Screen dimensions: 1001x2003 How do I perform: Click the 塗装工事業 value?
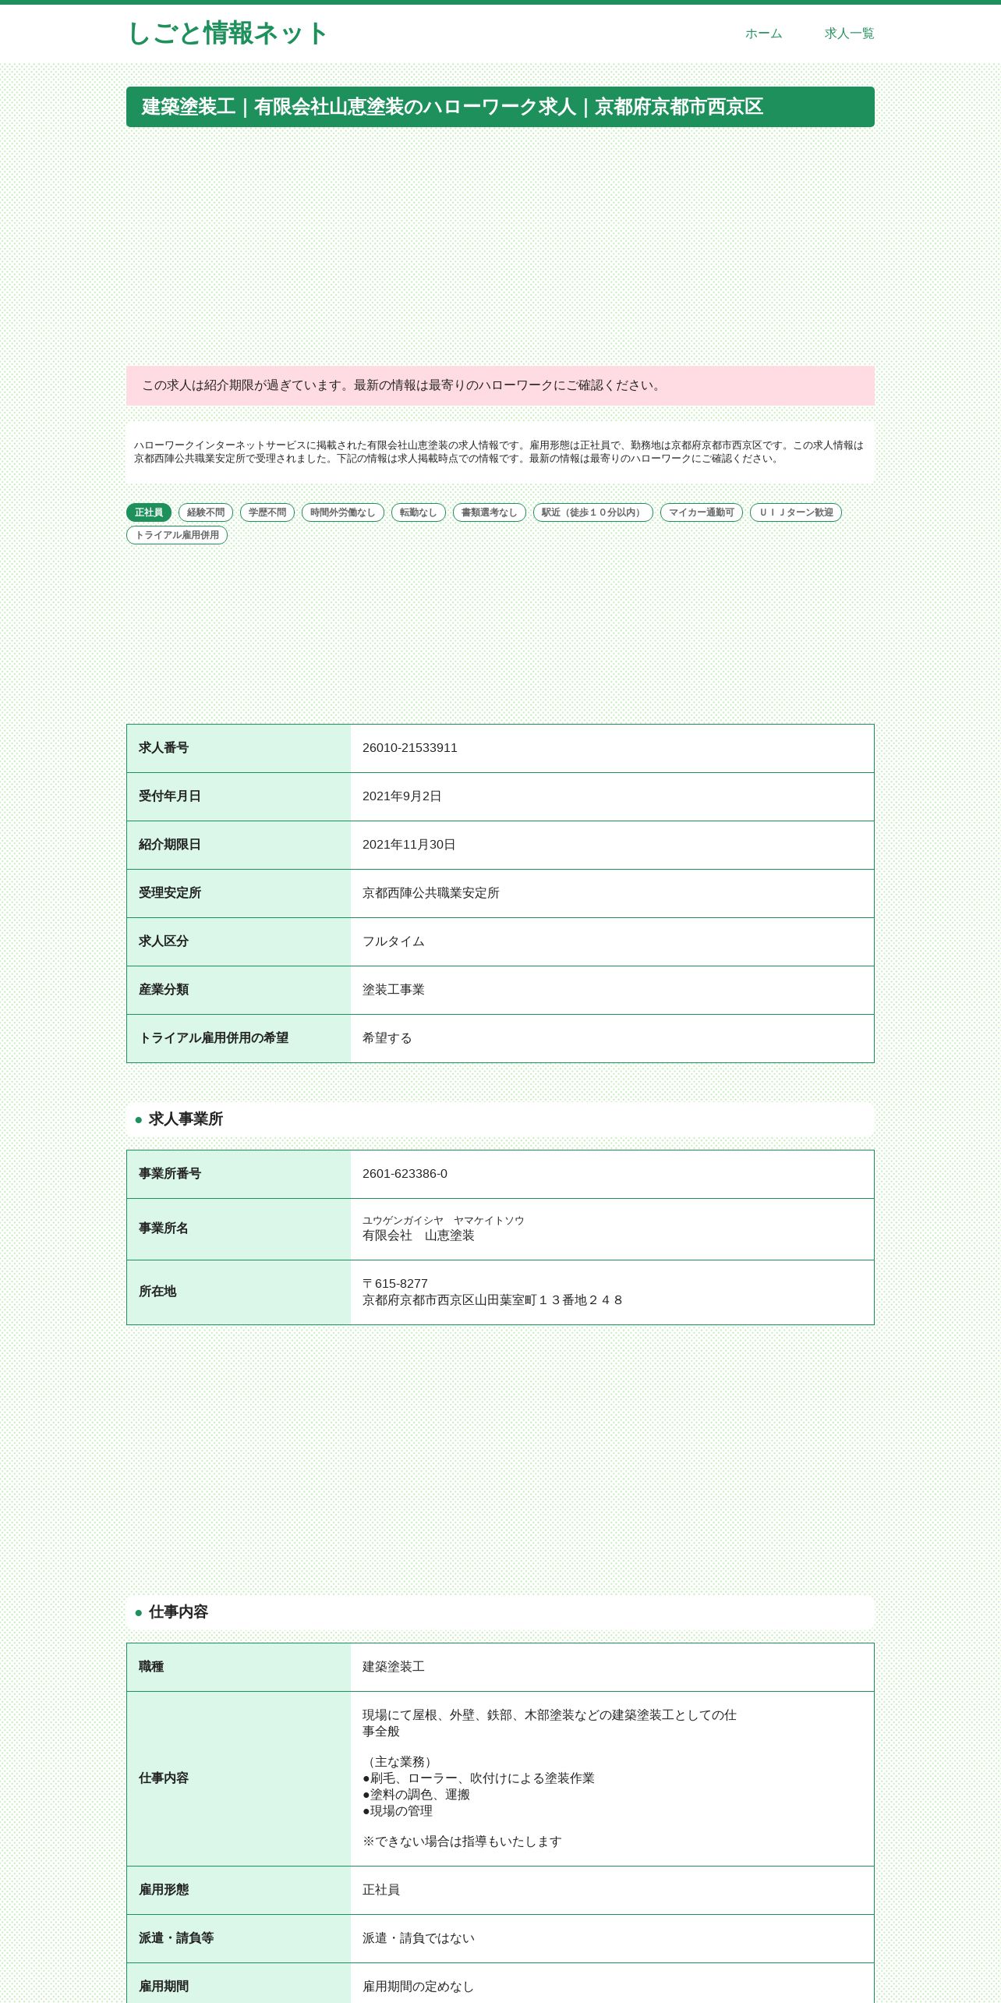394,990
